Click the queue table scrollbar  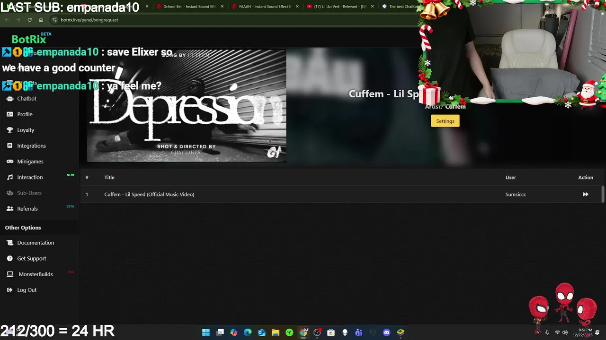point(603,194)
